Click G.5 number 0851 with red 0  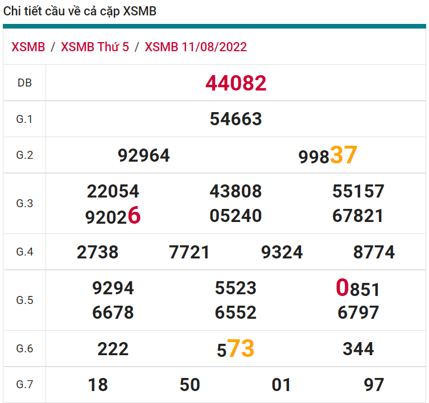[358, 289]
